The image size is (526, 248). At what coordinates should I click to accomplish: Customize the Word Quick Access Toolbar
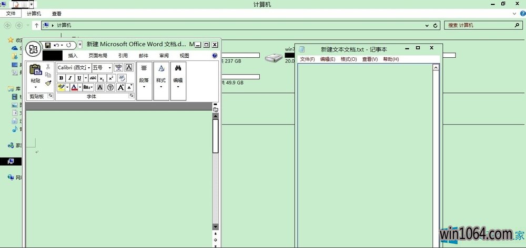click(x=80, y=44)
